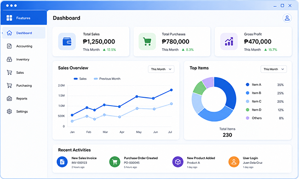Click the Total Purchases green cart icon
This screenshot has height=179, width=299.
(147, 41)
